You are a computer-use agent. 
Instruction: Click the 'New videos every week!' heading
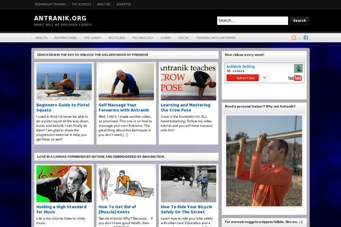244,54
